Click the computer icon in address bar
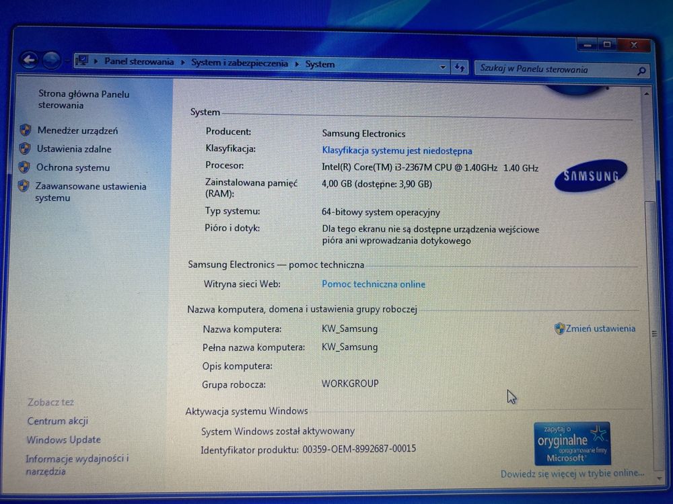This screenshot has width=673, height=504. [x=82, y=61]
